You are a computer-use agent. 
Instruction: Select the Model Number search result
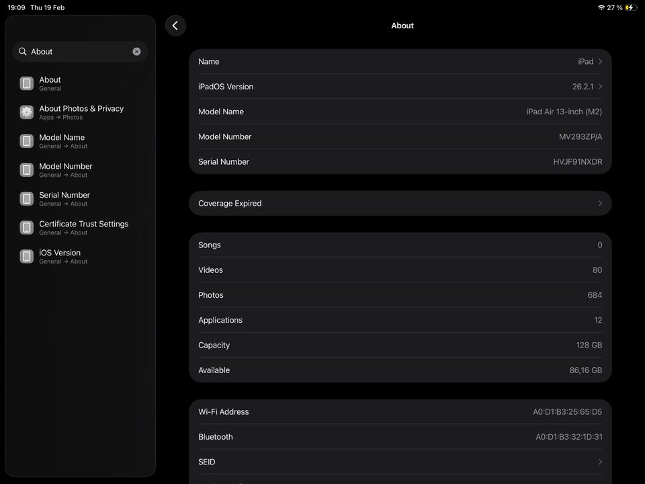click(x=80, y=170)
